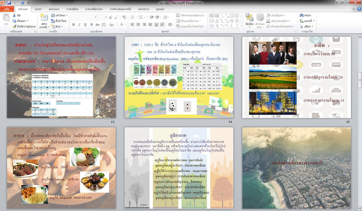Image resolution: width=362 pixels, height=211 pixels.
Task: Toggle Strikethrough (abc) formatting
Action: pyautogui.click(x=98, y=24)
